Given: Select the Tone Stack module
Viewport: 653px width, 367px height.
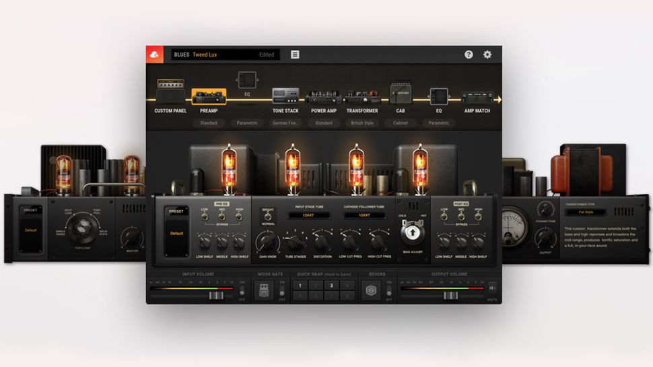Looking at the screenshot, I should pyautogui.click(x=285, y=96).
